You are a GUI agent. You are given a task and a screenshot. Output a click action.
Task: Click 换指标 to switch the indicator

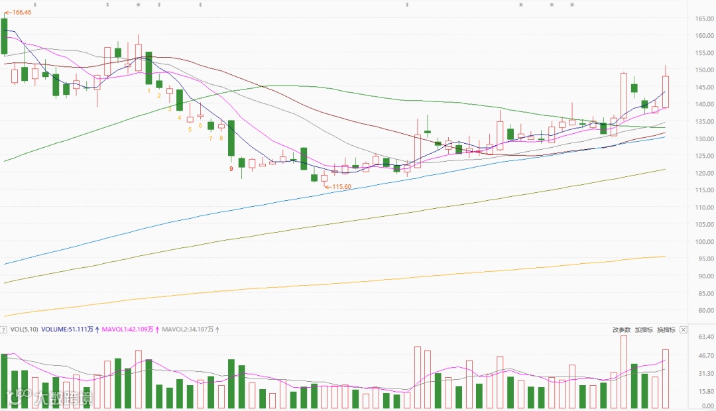pyautogui.click(x=666, y=329)
